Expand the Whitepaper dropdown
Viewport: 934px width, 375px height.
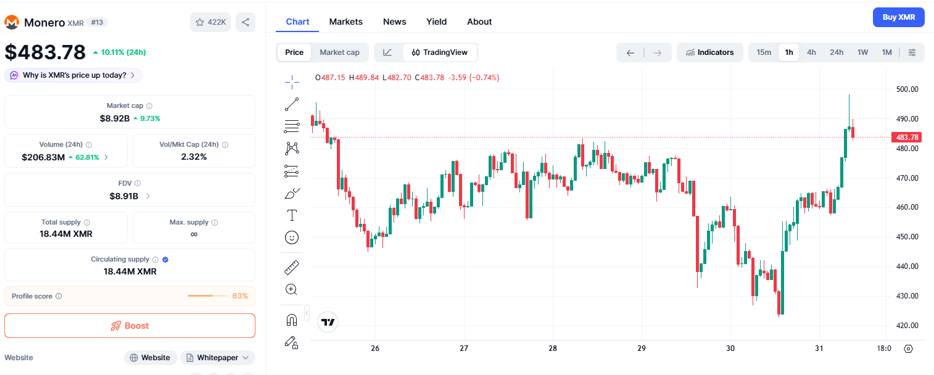(x=218, y=358)
